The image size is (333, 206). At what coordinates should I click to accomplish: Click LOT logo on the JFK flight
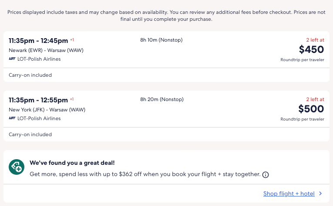[x=12, y=118]
